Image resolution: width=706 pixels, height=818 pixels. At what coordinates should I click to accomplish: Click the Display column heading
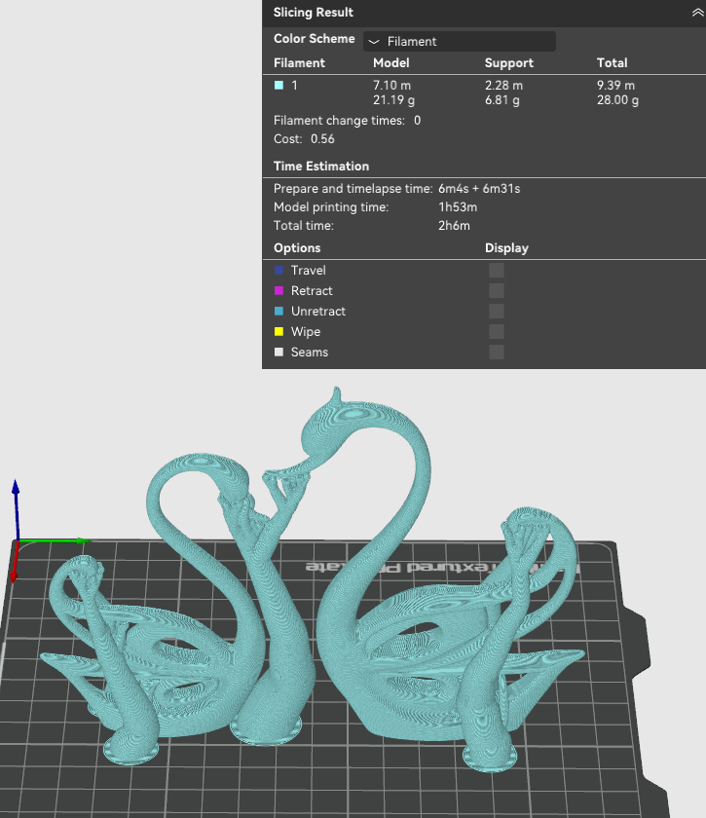506,247
